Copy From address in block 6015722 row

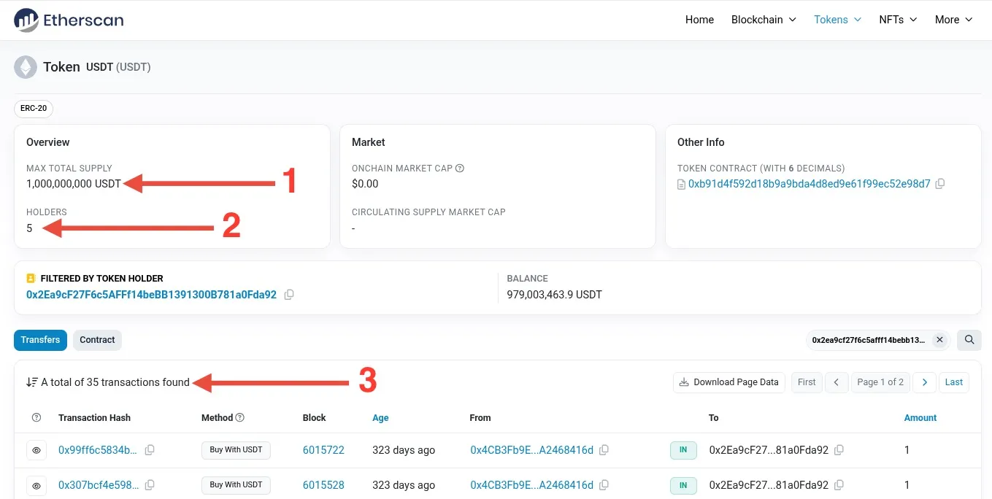(x=604, y=450)
